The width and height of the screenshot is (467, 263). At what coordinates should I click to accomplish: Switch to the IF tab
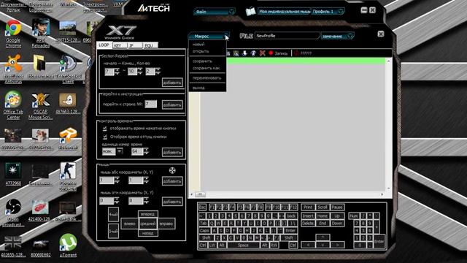pos(134,45)
